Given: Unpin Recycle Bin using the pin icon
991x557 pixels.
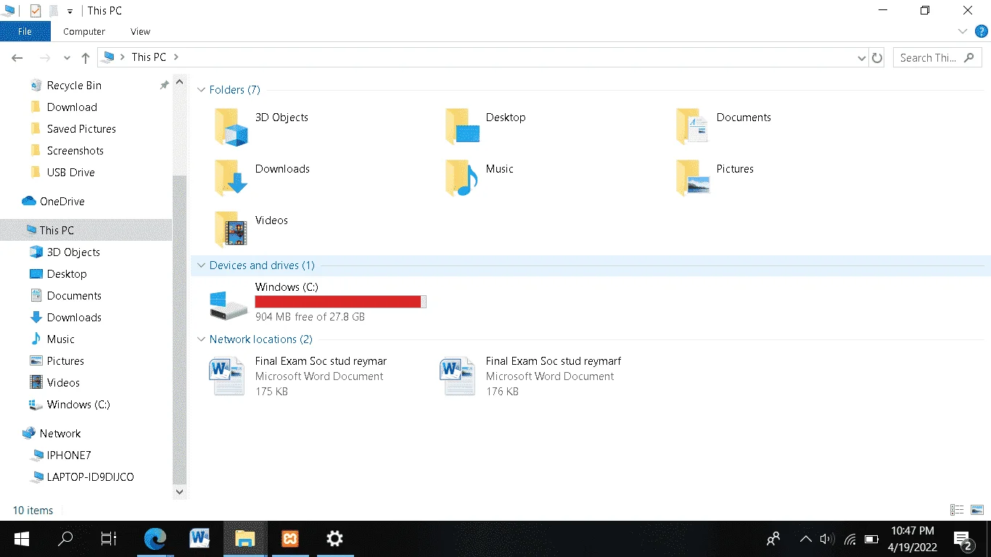Looking at the screenshot, I should [x=164, y=86].
